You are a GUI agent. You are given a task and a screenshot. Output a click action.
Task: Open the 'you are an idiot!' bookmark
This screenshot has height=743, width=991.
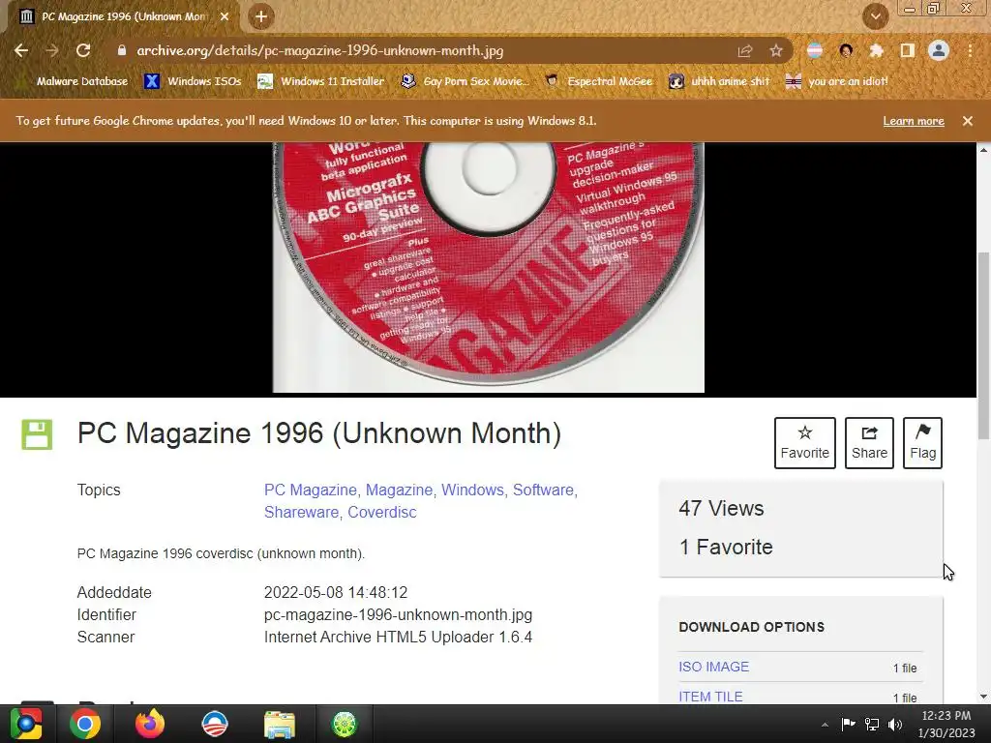(837, 81)
